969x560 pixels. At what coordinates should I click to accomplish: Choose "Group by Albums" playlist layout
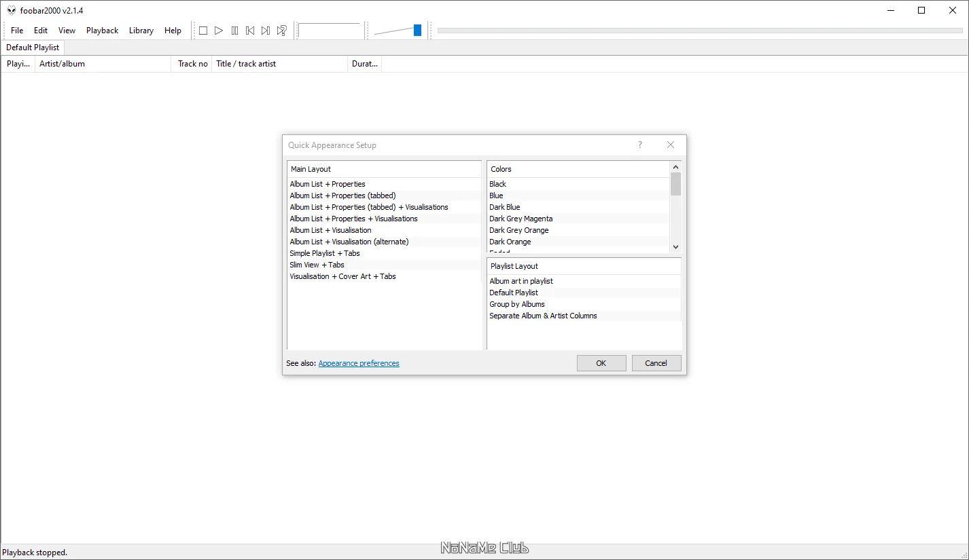(584, 304)
